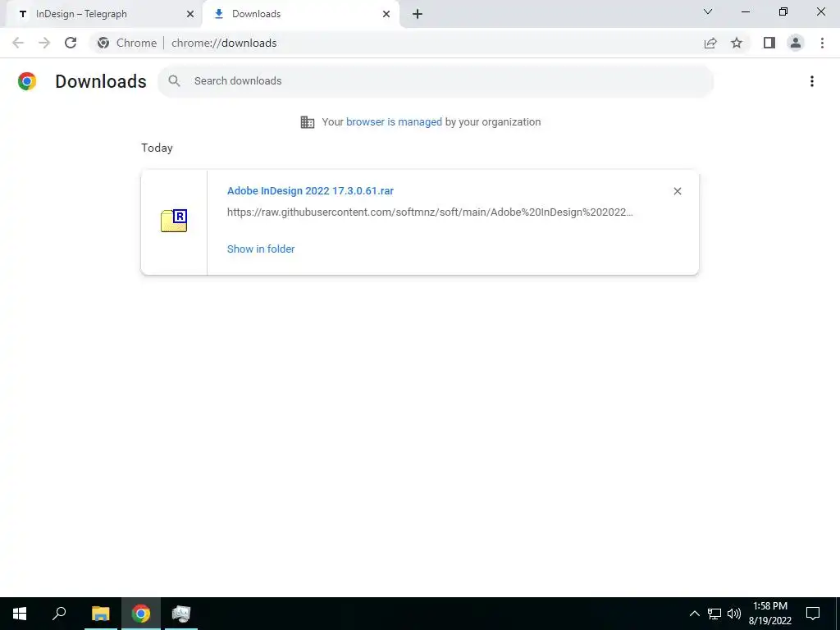Click the Chrome taskbar icon
Image resolution: width=840 pixels, height=630 pixels.
tap(141, 614)
